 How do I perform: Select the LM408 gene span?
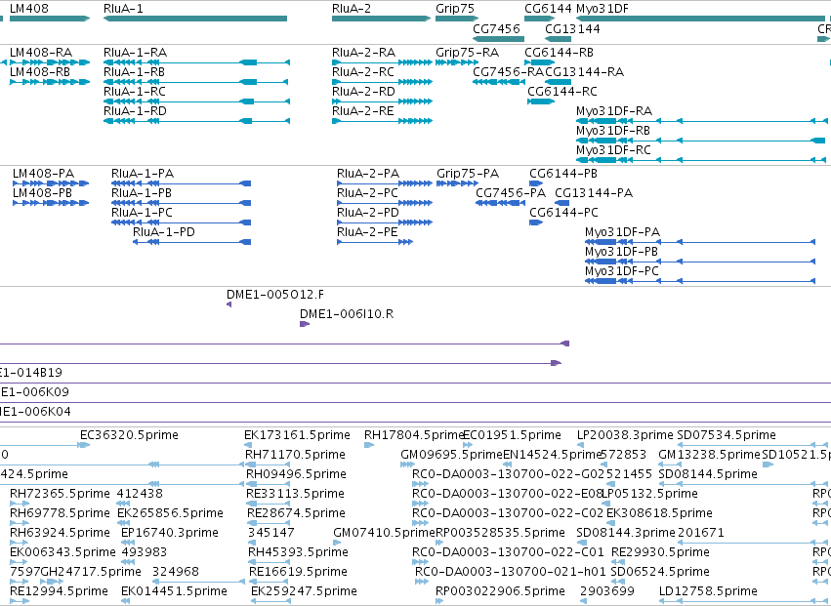pyautogui.click(x=50, y=19)
